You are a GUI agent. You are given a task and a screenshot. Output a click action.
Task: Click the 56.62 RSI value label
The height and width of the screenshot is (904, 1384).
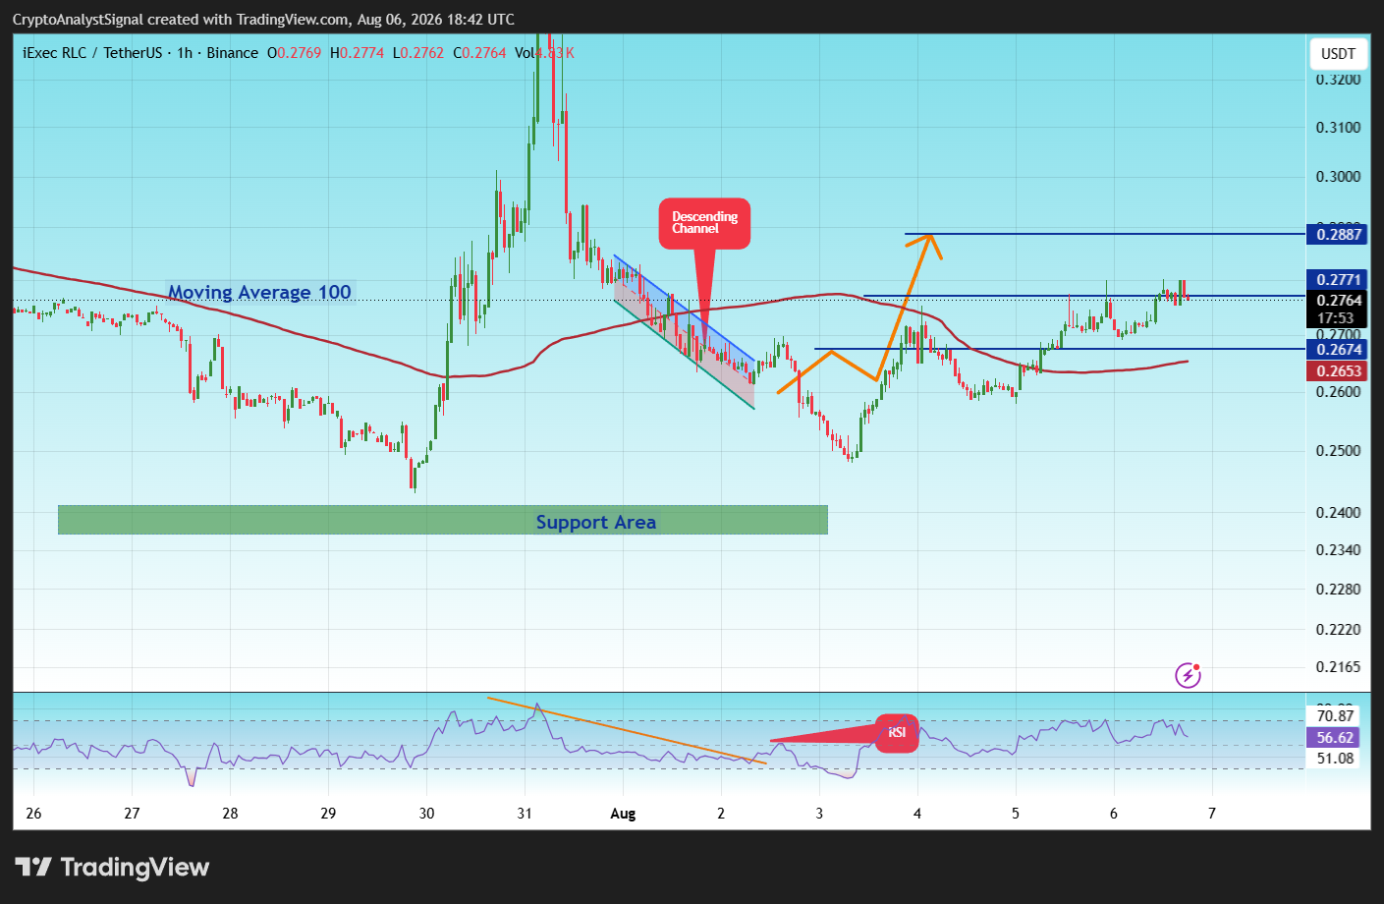1335,738
